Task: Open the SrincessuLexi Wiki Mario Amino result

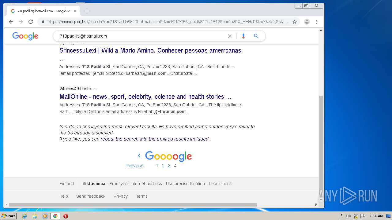Action: (x=150, y=54)
